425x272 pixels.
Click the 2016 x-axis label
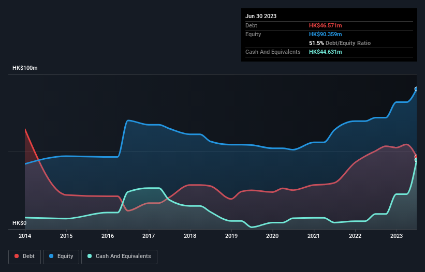pos(108,236)
